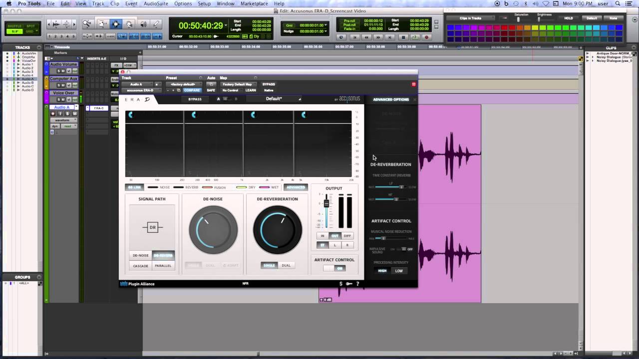Click the Stop transport button
The width and height of the screenshot is (639, 359).
404,37
